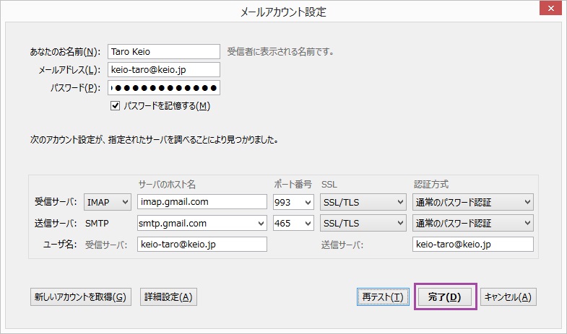Open the incoming server SSL/TLS dropdown

coord(363,202)
